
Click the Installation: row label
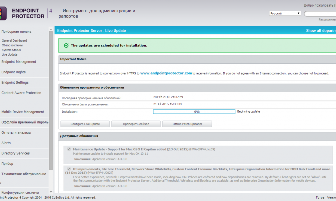click(x=70, y=112)
